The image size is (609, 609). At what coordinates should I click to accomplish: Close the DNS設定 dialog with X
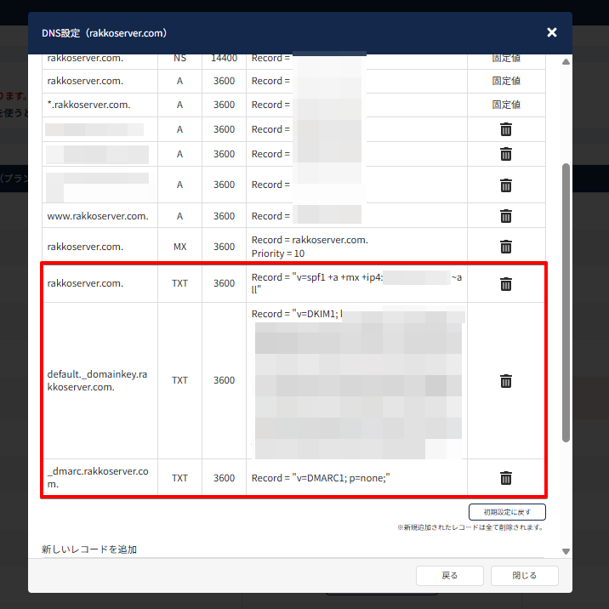[552, 32]
